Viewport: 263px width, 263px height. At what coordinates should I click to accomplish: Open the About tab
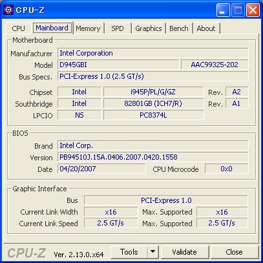coord(206,28)
